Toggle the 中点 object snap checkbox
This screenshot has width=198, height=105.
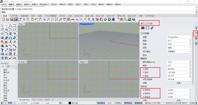(x=2, y=77)
